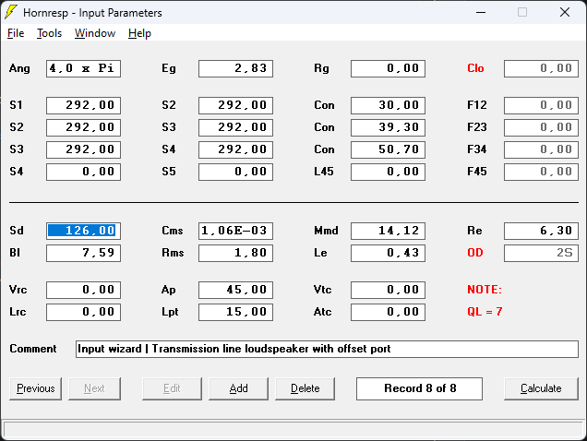Click the red QL = 7 note
The image size is (587, 441).
coord(485,312)
